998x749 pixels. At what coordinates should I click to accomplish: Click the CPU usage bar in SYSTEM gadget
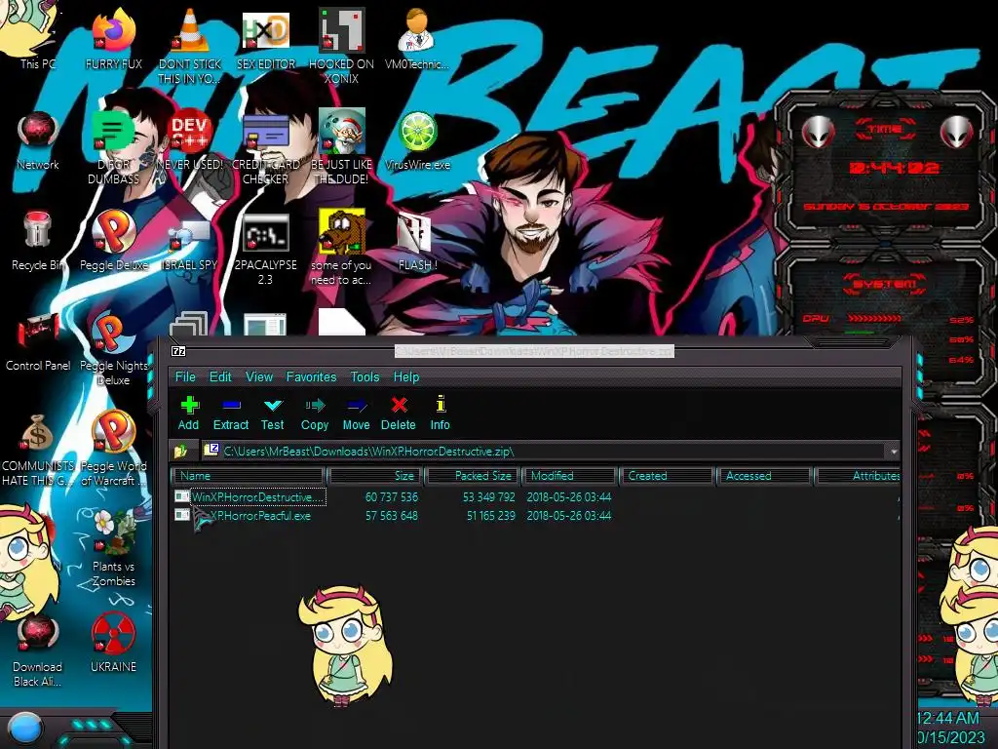874,318
